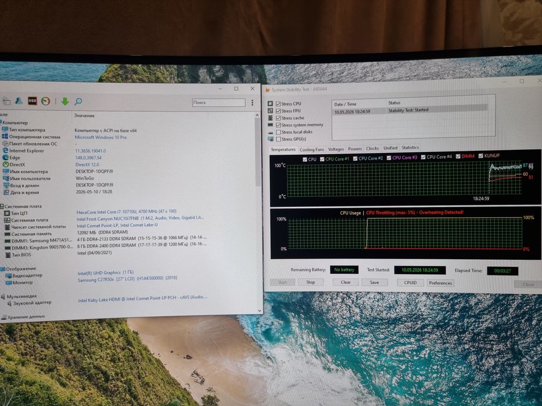Uncheck the Stress FPU checkbox

click(278, 111)
